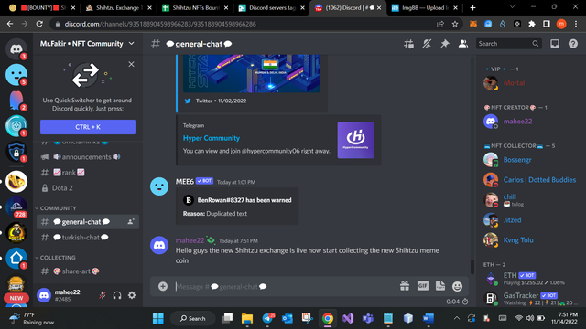This screenshot has width=586, height=329.
Task: Reload the Discord page
Action: (x=39, y=24)
